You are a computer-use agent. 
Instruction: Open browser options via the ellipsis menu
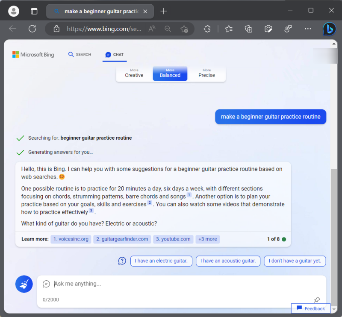307,29
